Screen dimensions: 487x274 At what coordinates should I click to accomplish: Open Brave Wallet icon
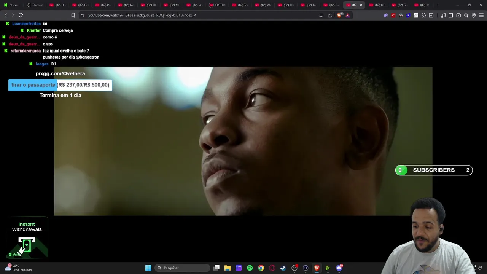[458, 15]
